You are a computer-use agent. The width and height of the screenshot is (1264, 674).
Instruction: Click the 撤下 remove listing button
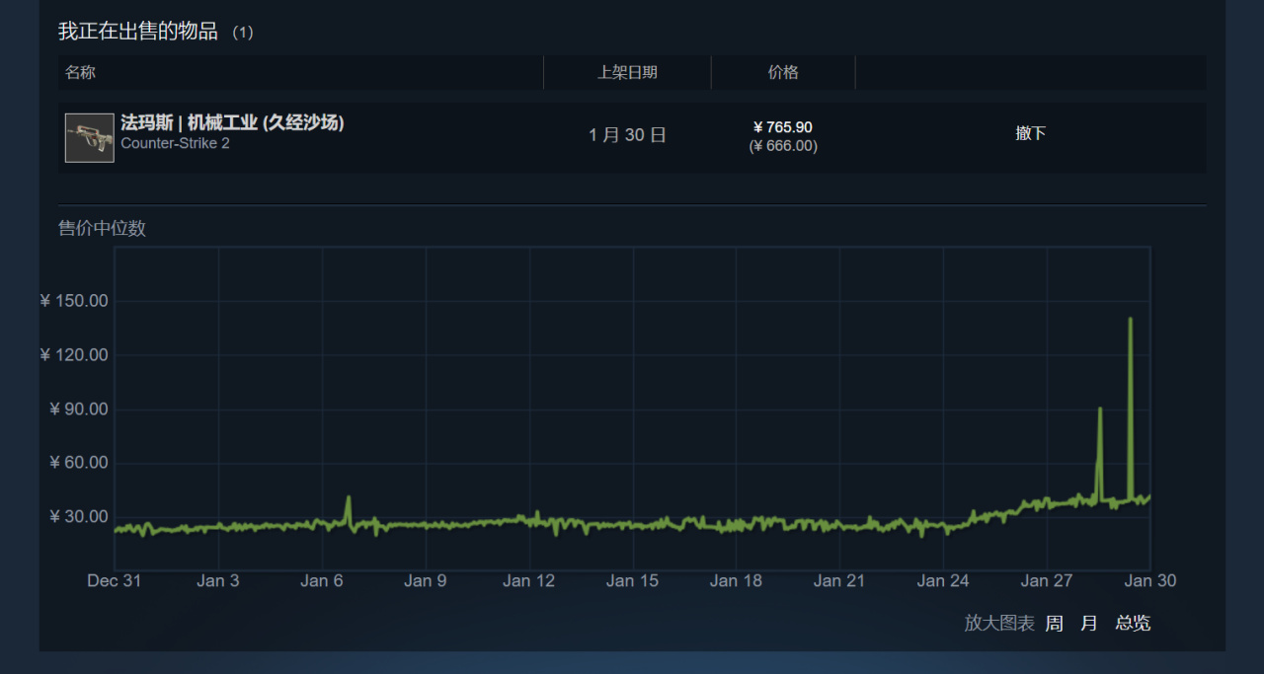(1030, 133)
